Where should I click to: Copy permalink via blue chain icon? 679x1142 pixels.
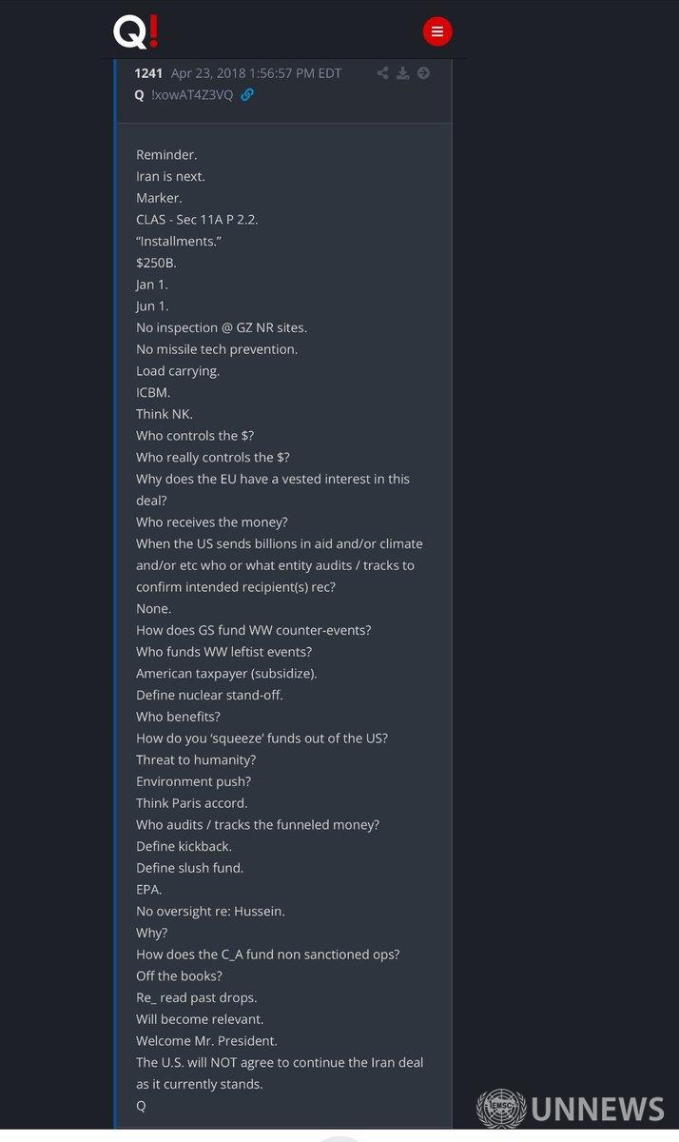[247, 95]
